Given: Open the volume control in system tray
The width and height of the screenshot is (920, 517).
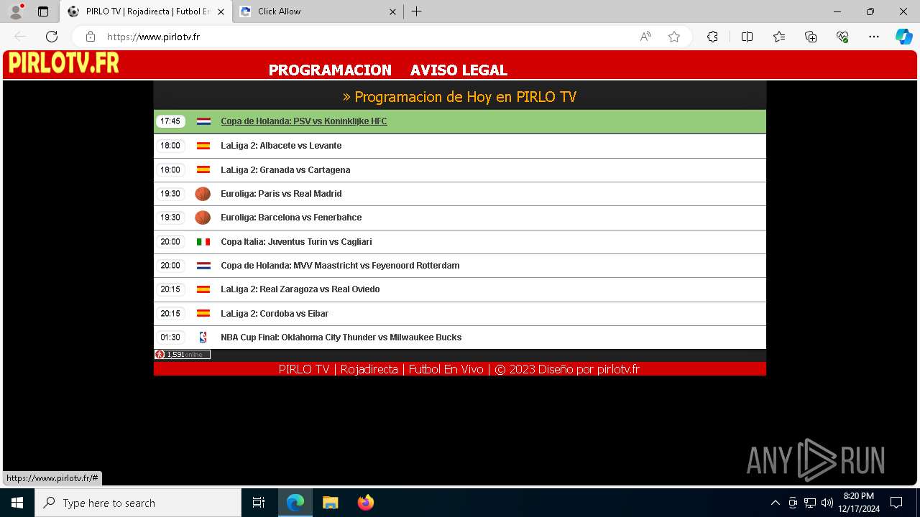Looking at the screenshot, I should pos(827,503).
